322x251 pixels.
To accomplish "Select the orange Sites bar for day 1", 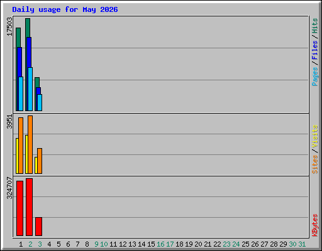I will tap(21, 146).
